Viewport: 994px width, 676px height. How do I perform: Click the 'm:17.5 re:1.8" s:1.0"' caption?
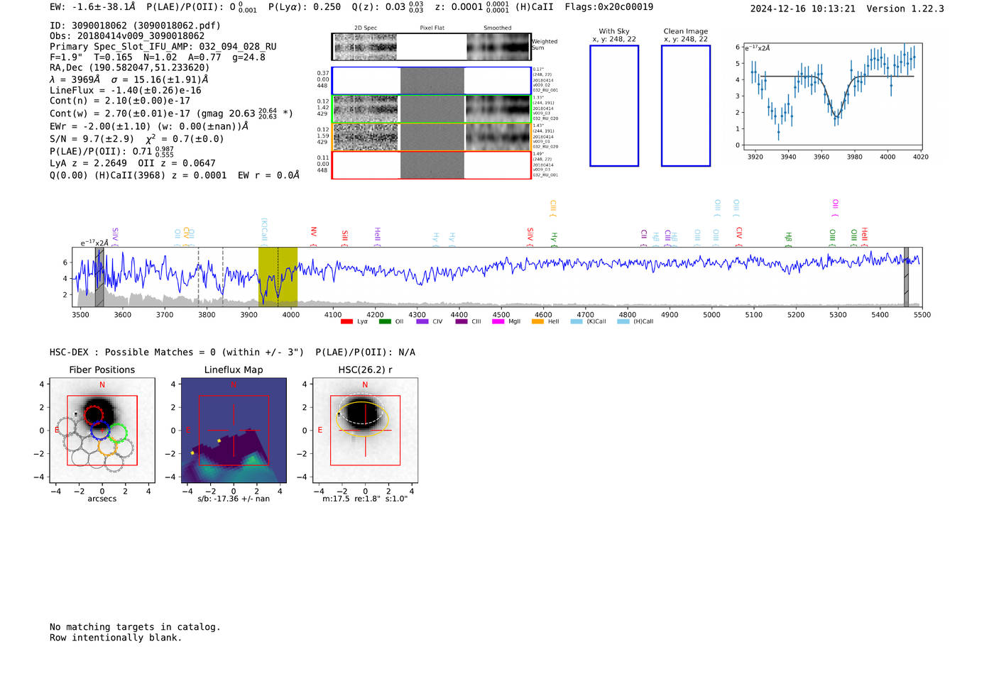[365, 499]
